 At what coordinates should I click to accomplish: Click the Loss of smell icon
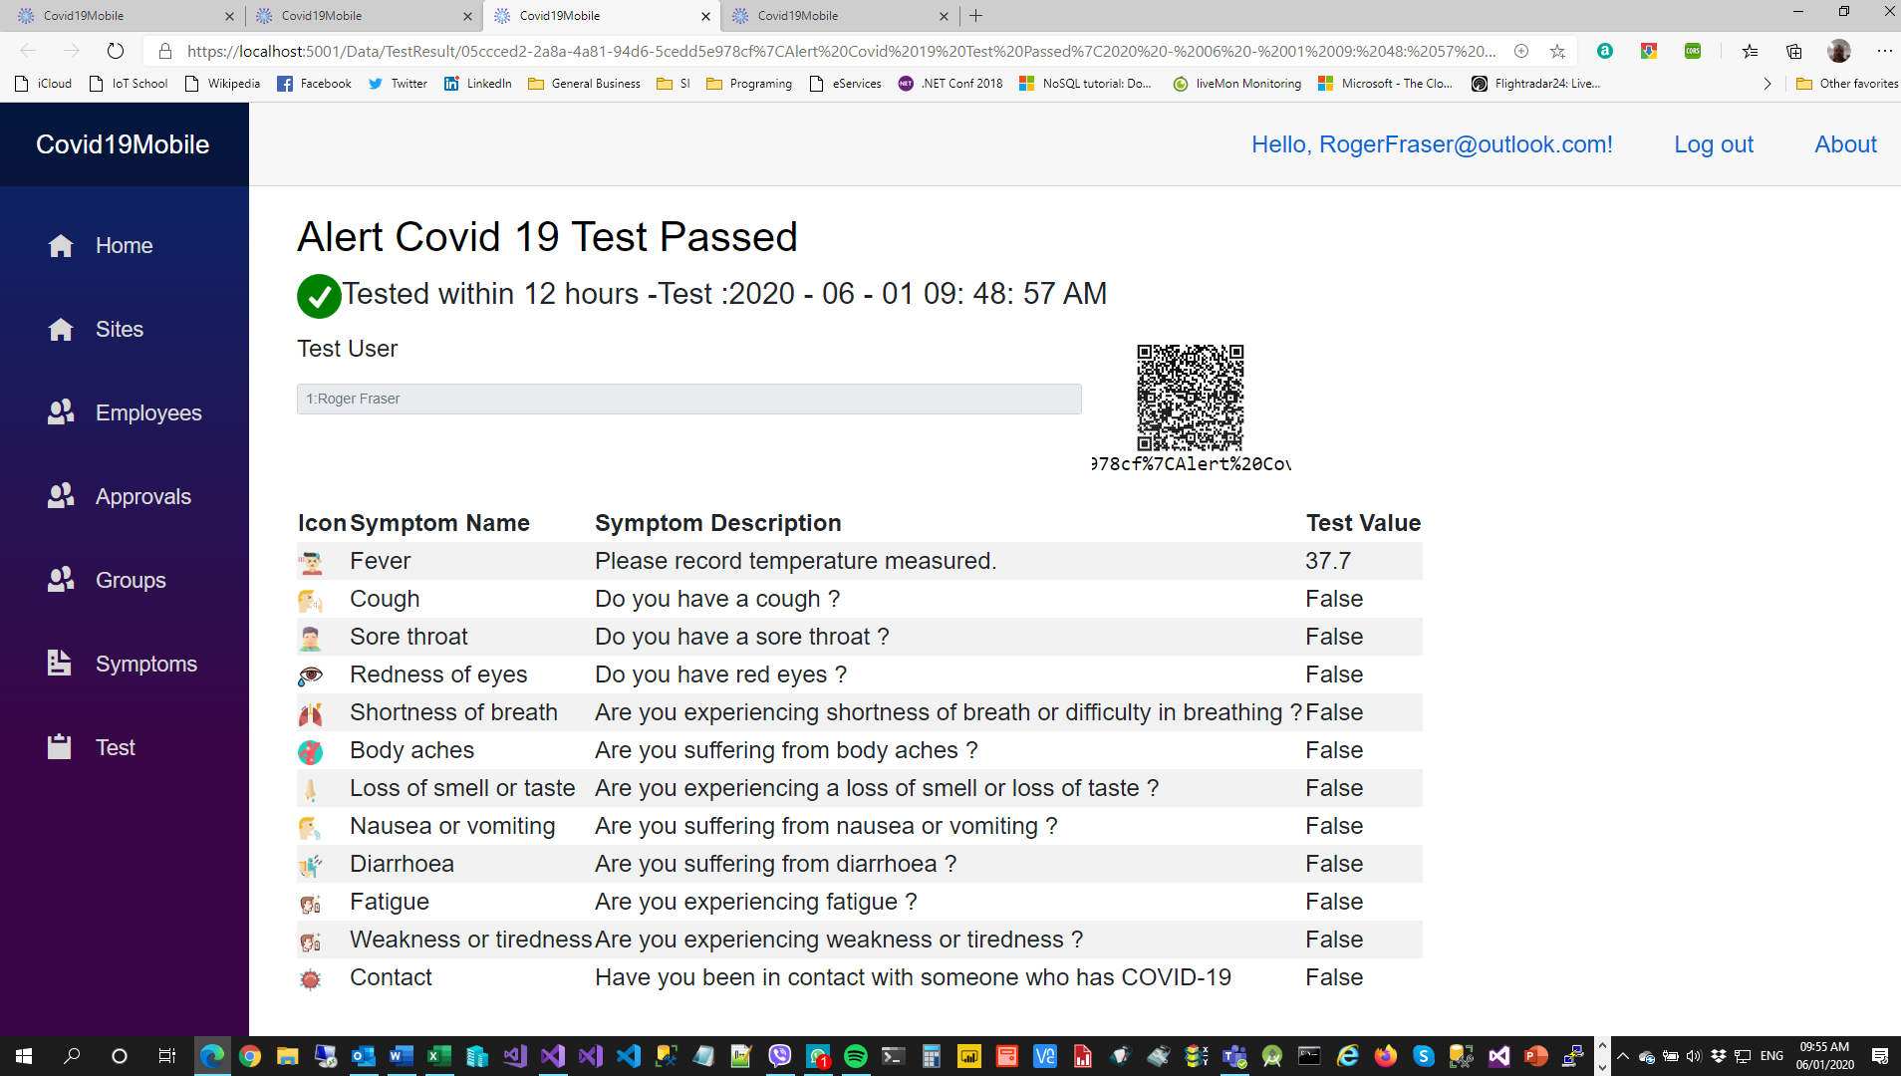tap(311, 789)
